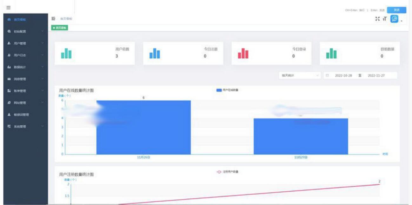Screen dimensions: 412x205
Task: Toggle the 注册用户数量 line legend item
Action: pos(227,172)
